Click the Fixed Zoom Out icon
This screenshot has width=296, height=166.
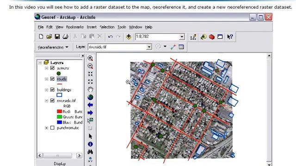(x=90, y=82)
